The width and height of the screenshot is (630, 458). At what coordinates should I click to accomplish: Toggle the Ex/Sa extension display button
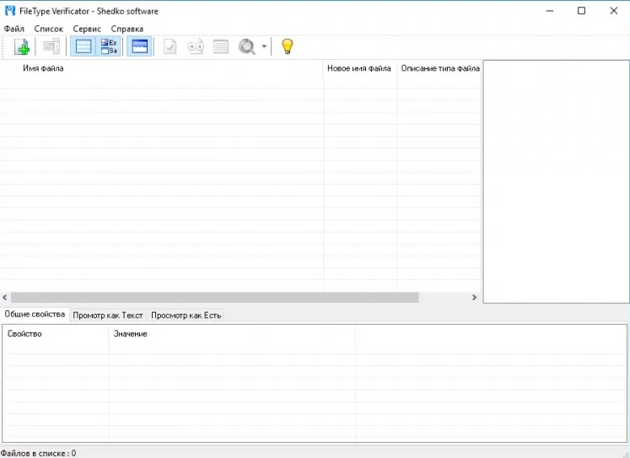pyautogui.click(x=110, y=47)
